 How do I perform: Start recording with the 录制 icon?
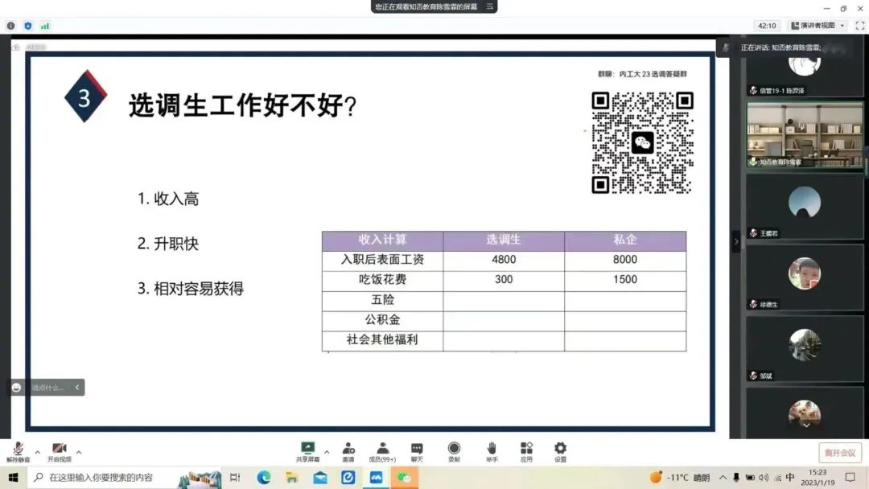[x=454, y=450]
